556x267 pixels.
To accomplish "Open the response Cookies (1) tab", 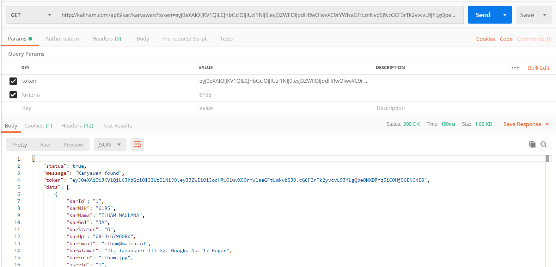I will pos(38,126).
